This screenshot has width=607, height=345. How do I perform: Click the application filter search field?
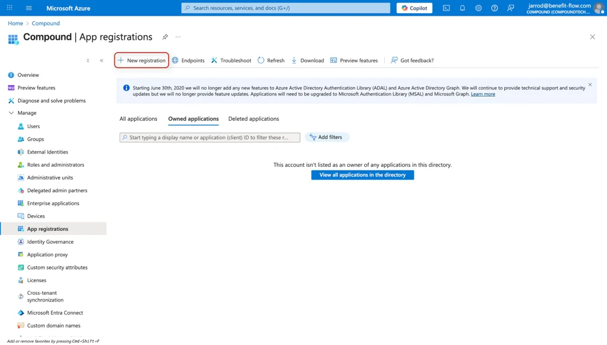click(210, 138)
